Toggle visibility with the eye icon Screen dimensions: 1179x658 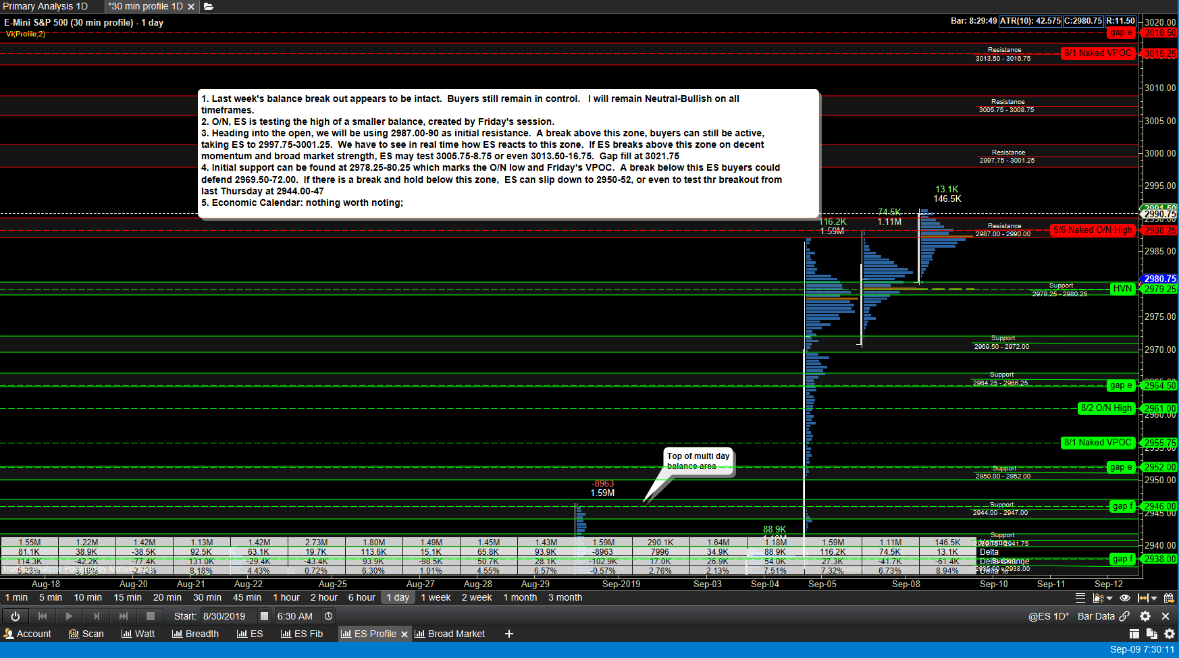(1125, 598)
